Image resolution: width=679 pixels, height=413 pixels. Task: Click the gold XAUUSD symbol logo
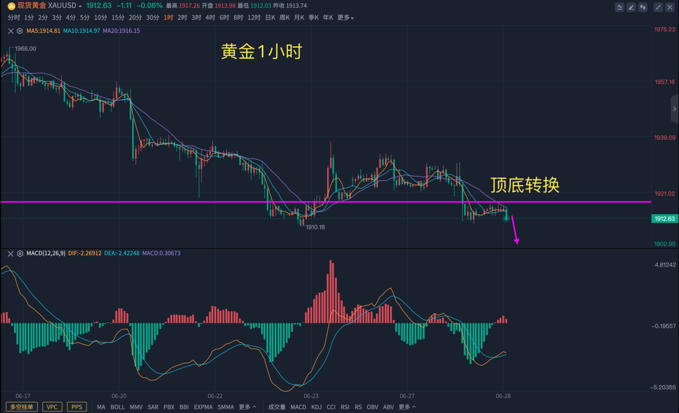click(x=11, y=5)
